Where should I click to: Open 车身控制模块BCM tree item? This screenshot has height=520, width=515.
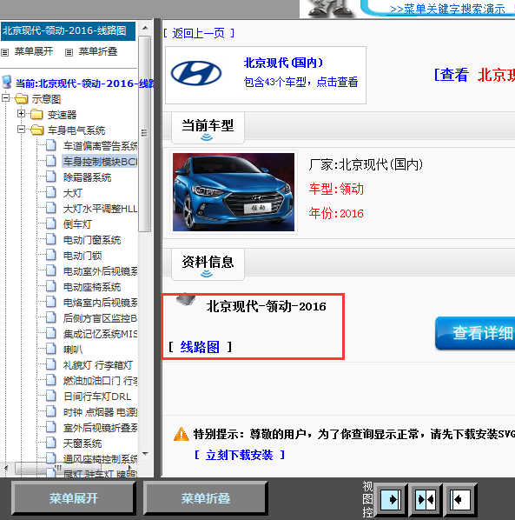(x=100, y=162)
